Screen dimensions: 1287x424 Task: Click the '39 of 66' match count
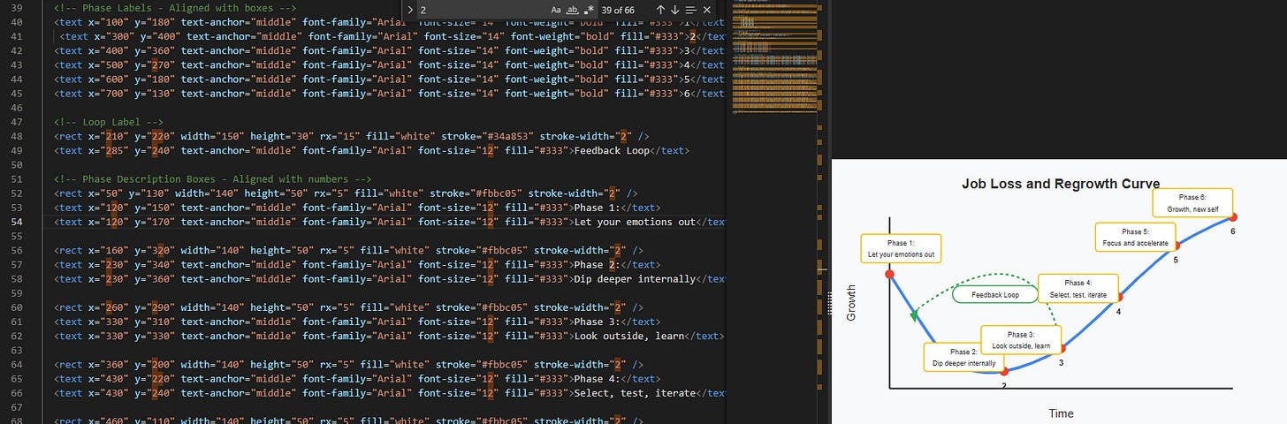click(x=618, y=10)
